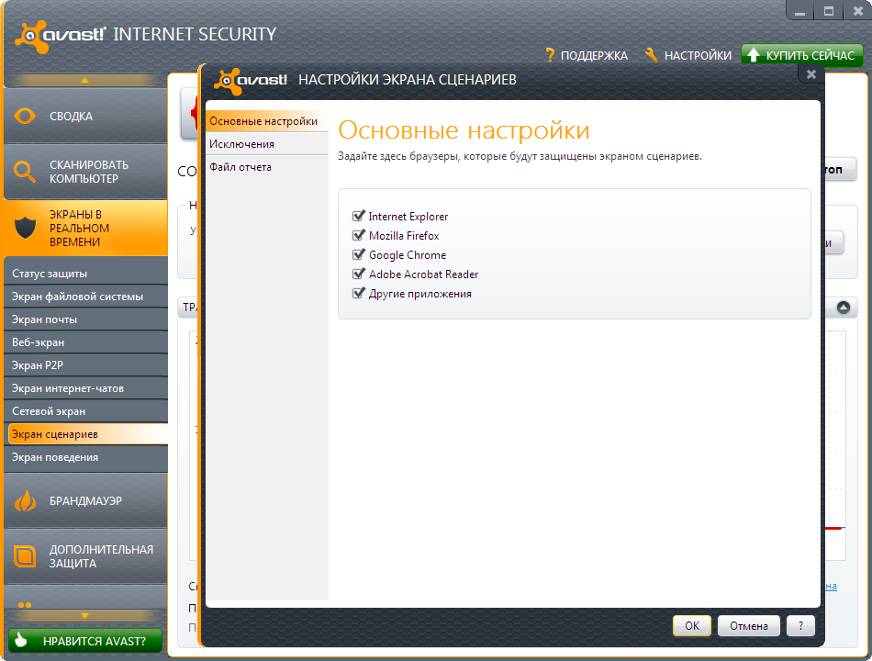Click the Adobe Acrobat Reader label text

pyautogui.click(x=424, y=274)
